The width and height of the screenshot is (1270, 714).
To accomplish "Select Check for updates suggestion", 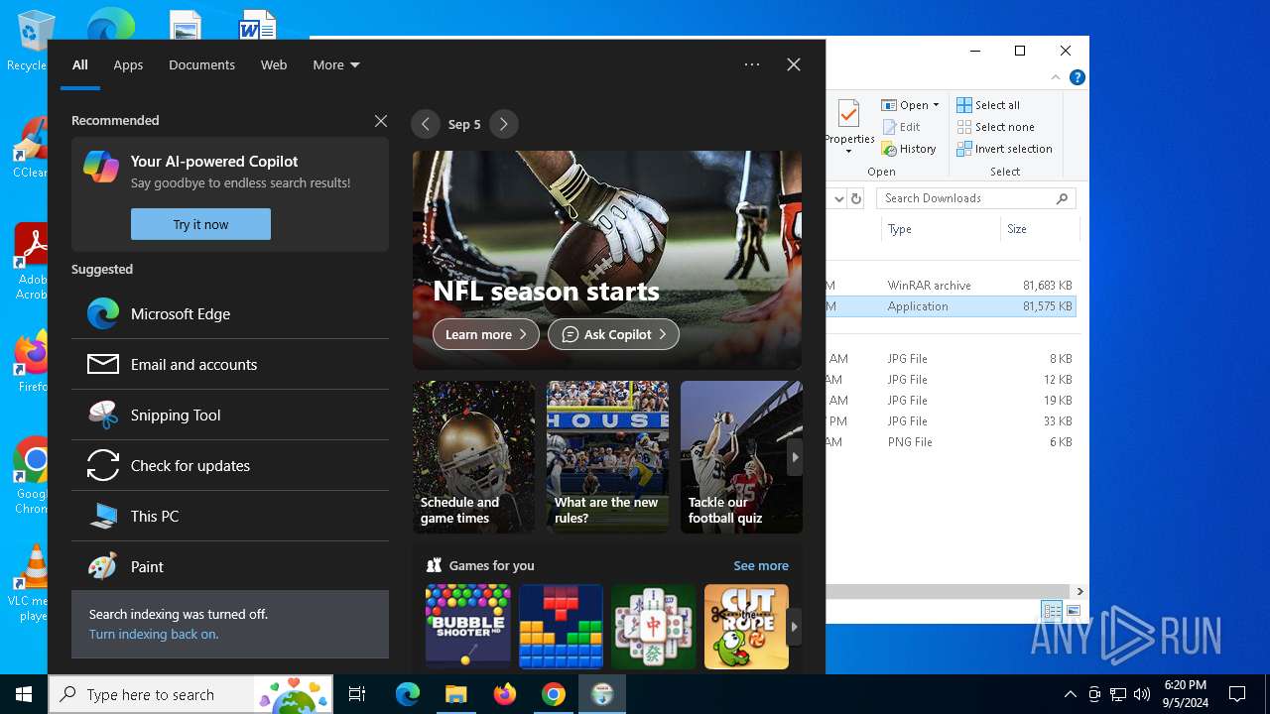I will click(230, 465).
